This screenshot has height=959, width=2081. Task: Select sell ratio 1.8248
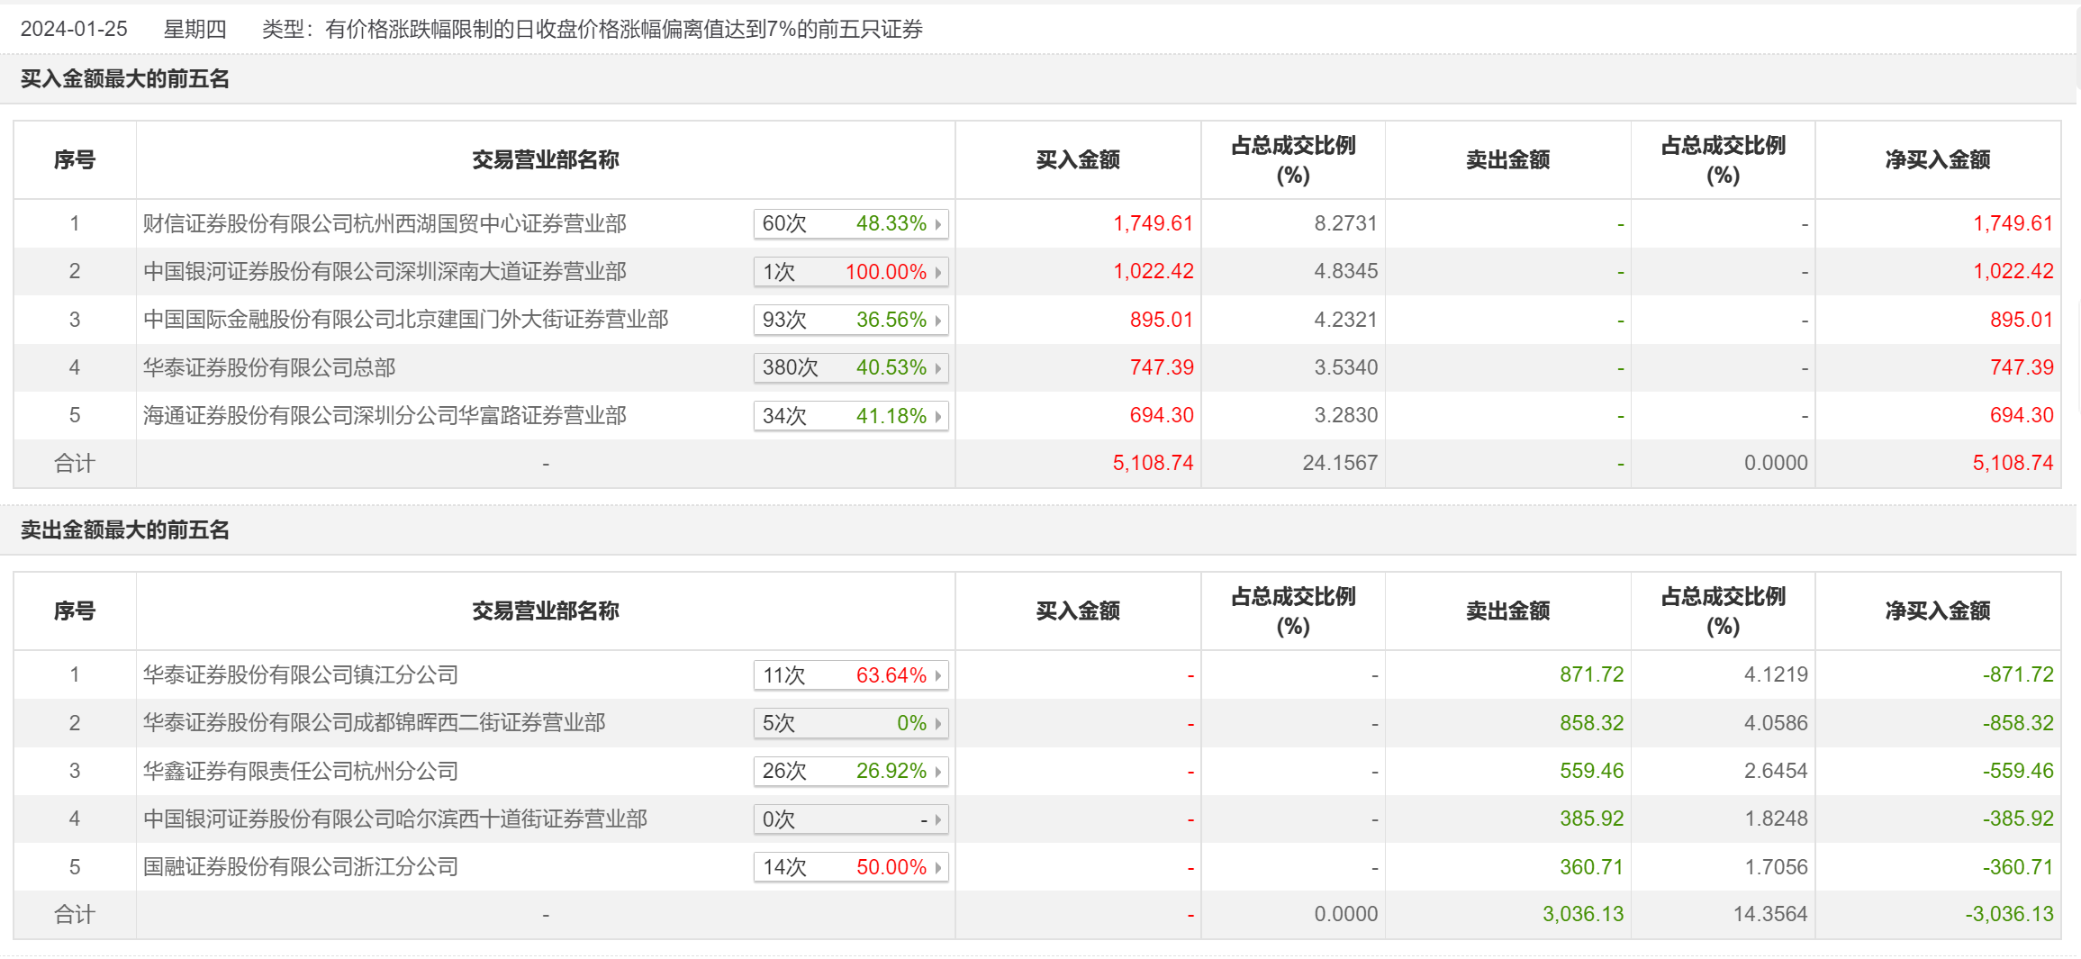click(1776, 819)
